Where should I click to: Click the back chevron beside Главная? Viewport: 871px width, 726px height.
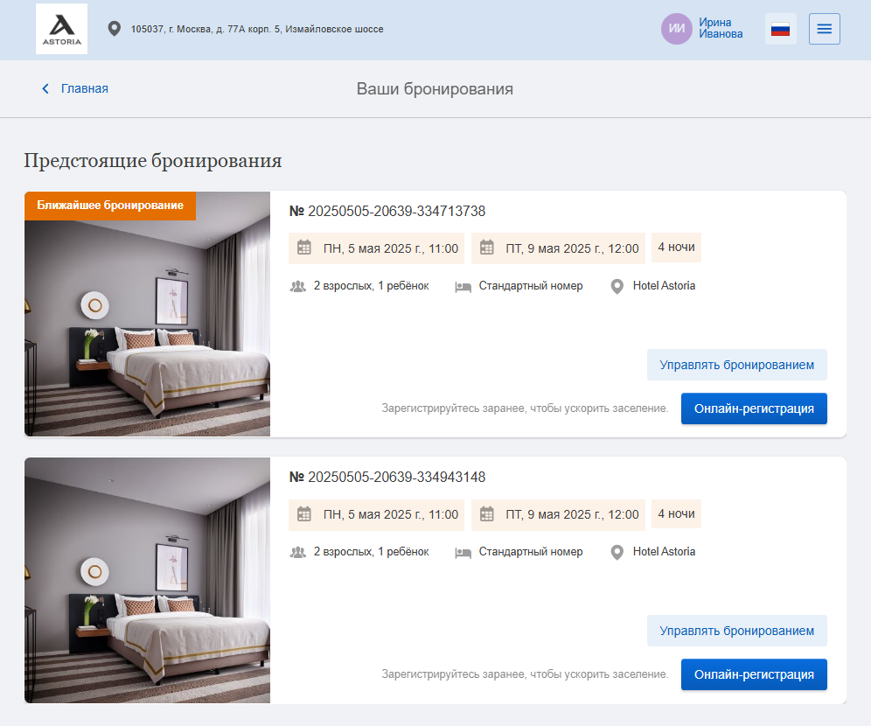pyautogui.click(x=45, y=89)
